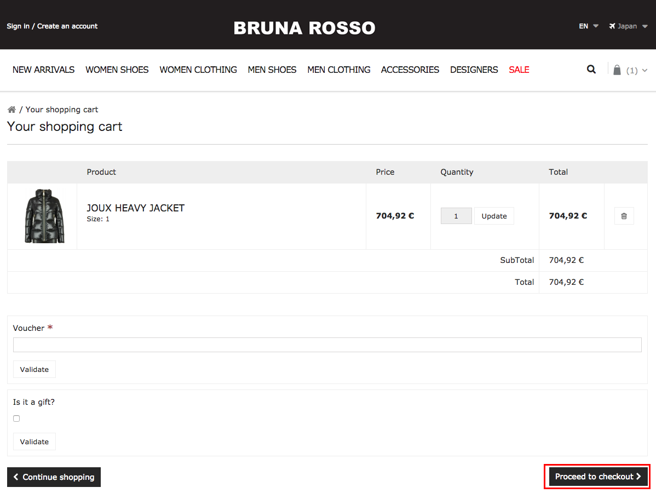Viewport: 656px width, 493px height.
Task: Click the SubTotal value 704,92 €
Action: [566, 260]
